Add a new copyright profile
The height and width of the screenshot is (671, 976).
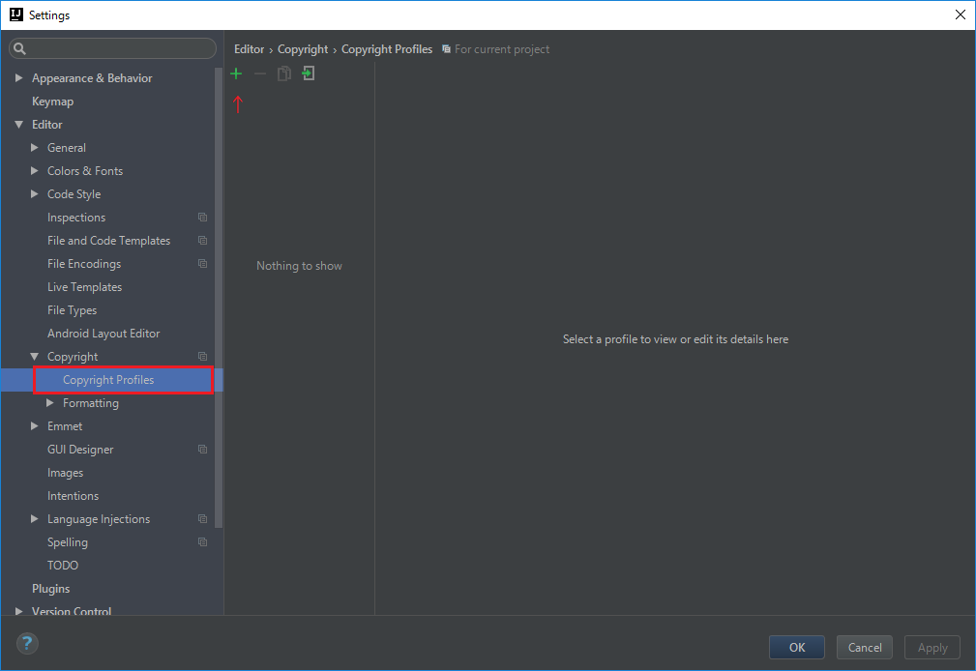236,73
